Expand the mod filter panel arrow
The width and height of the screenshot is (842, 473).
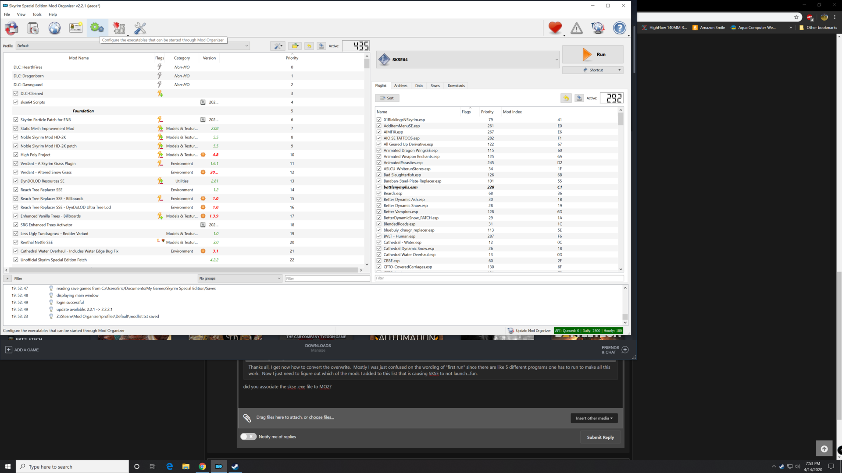coord(7,279)
